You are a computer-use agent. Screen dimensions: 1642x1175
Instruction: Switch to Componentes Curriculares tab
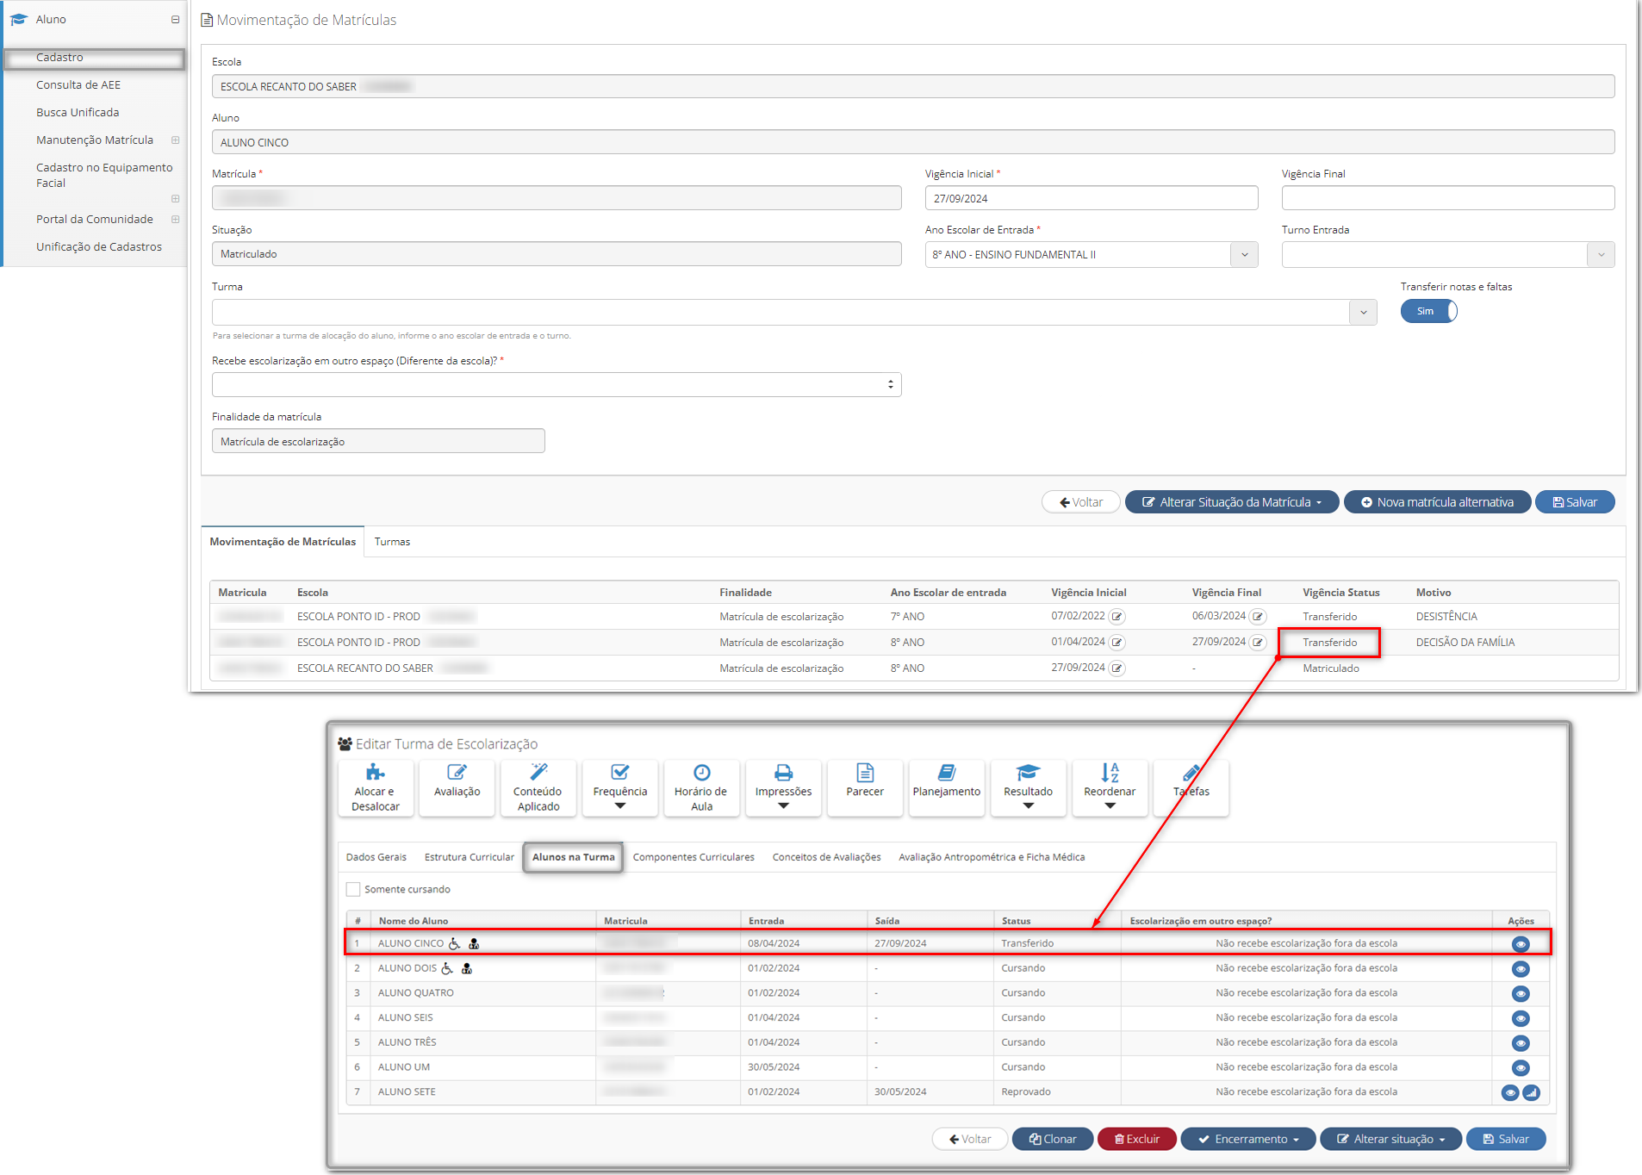(x=693, y=857)
